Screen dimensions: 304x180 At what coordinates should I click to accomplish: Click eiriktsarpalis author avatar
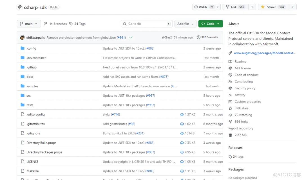(x=22, y=37)
